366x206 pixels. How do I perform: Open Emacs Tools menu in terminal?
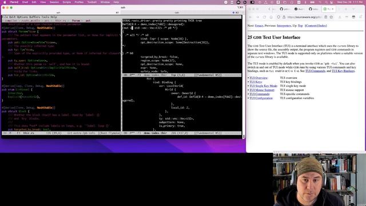(x=45, y=17)
